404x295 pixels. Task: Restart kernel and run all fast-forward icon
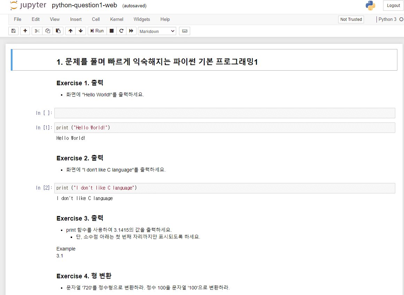[x=131, y=31]
